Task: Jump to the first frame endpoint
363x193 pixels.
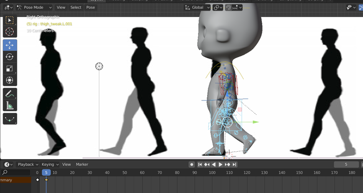Action: 200,164
